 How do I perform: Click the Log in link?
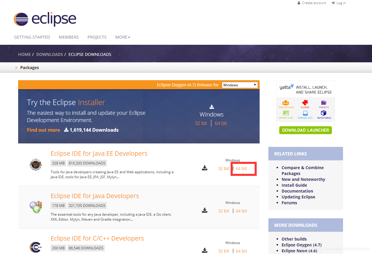coord(341,3)
